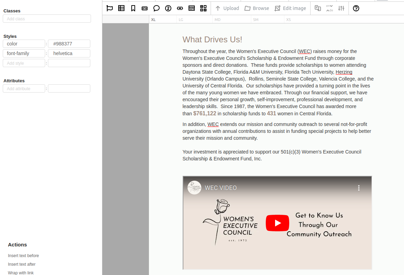Click the Styles section label
The width and height of the screenshot is (404, 275).
coord(10,36)
